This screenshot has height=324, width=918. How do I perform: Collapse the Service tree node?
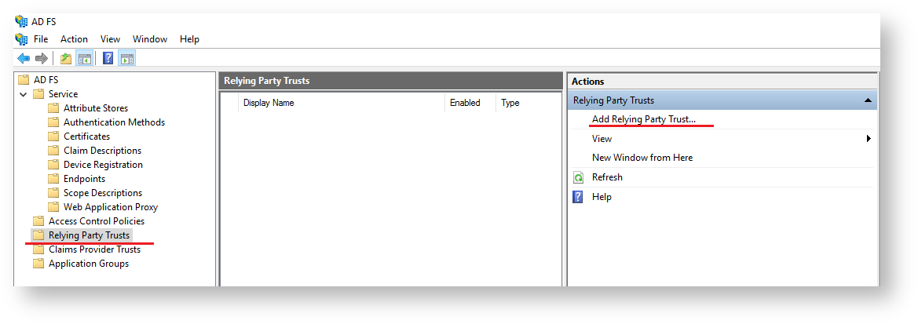coord(23,94)
